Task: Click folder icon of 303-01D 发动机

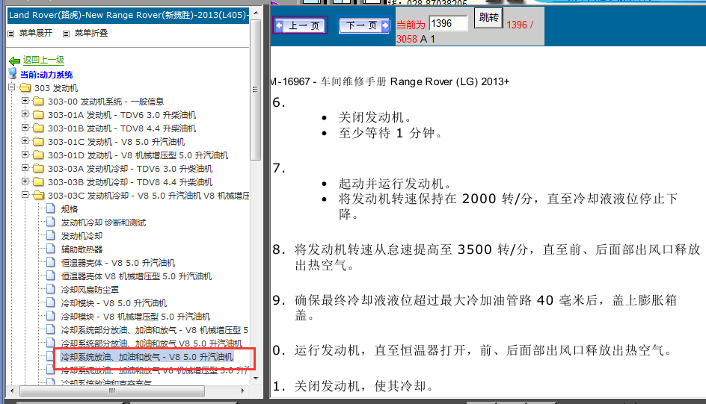Action: pyautogui.click(x=38, y=155)
